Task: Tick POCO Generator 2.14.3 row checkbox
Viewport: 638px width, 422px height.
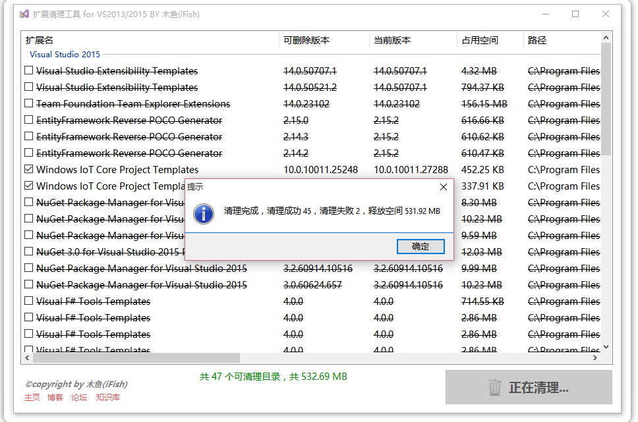Action: 28,136
